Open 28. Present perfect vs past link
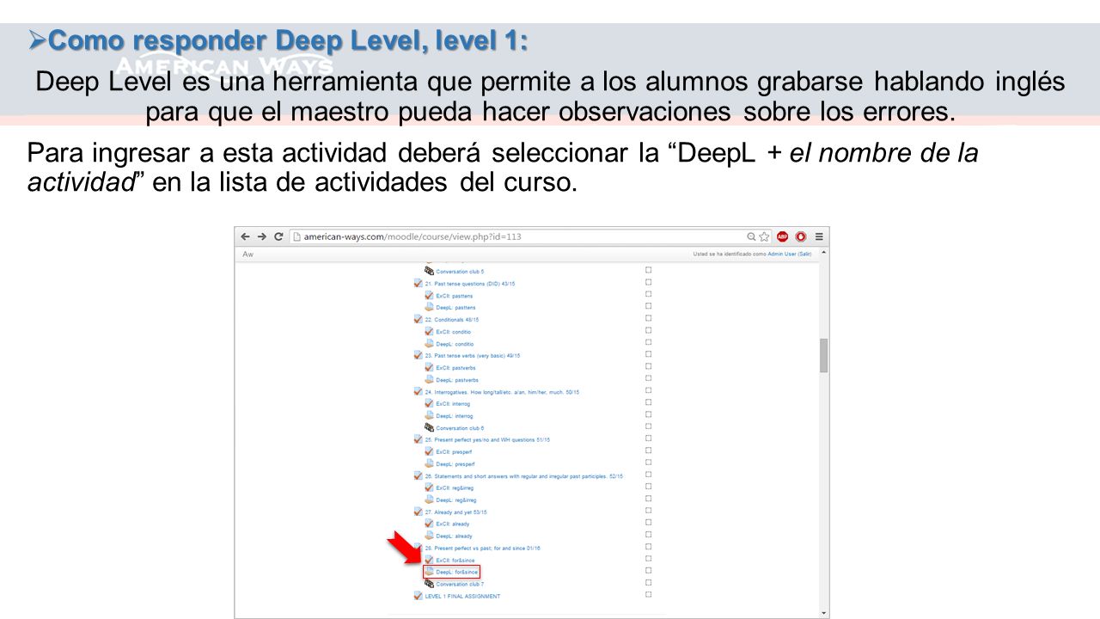Screen dimensions: 1100x619 (x=482, y=548)
